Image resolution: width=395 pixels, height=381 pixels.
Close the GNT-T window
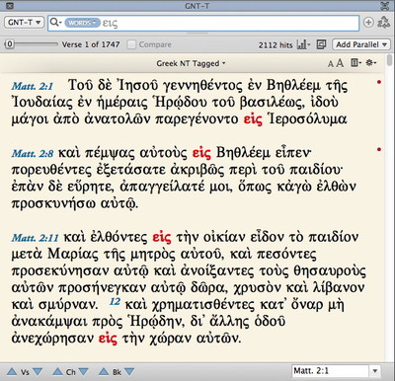coord(10,5)
